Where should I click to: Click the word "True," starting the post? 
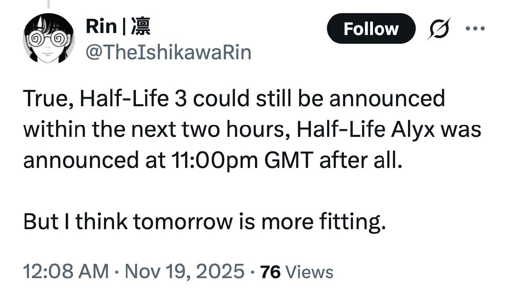(47, 99)
